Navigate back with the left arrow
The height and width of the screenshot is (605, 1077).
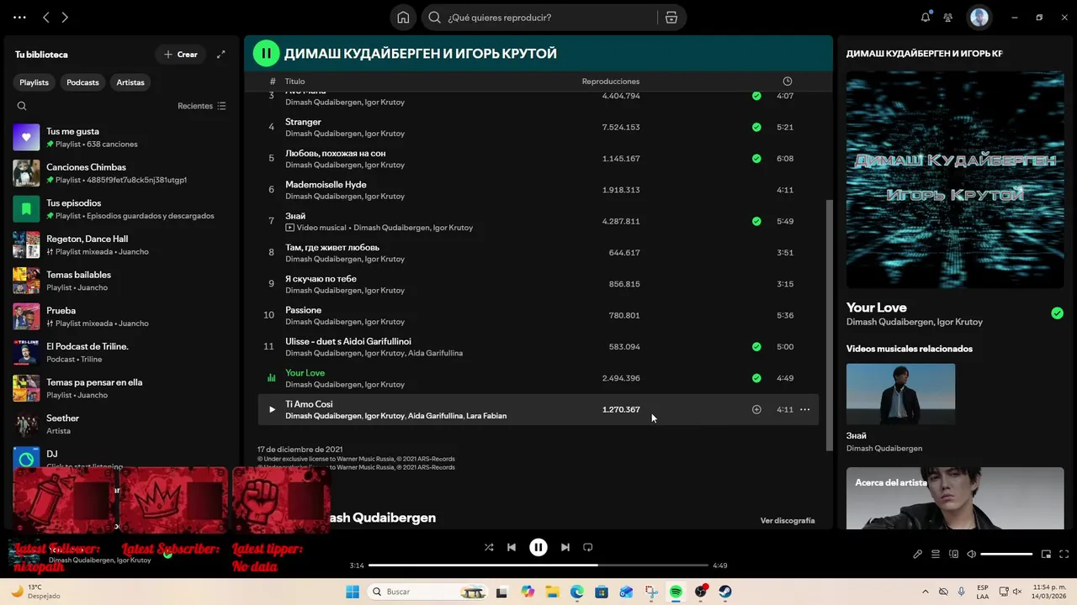(x=46, y=17)
